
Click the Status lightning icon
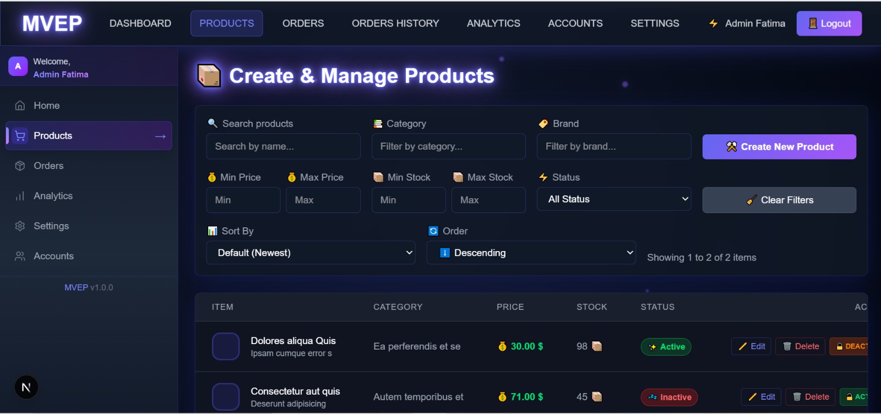pyautogui.click(x=543, y=177)
